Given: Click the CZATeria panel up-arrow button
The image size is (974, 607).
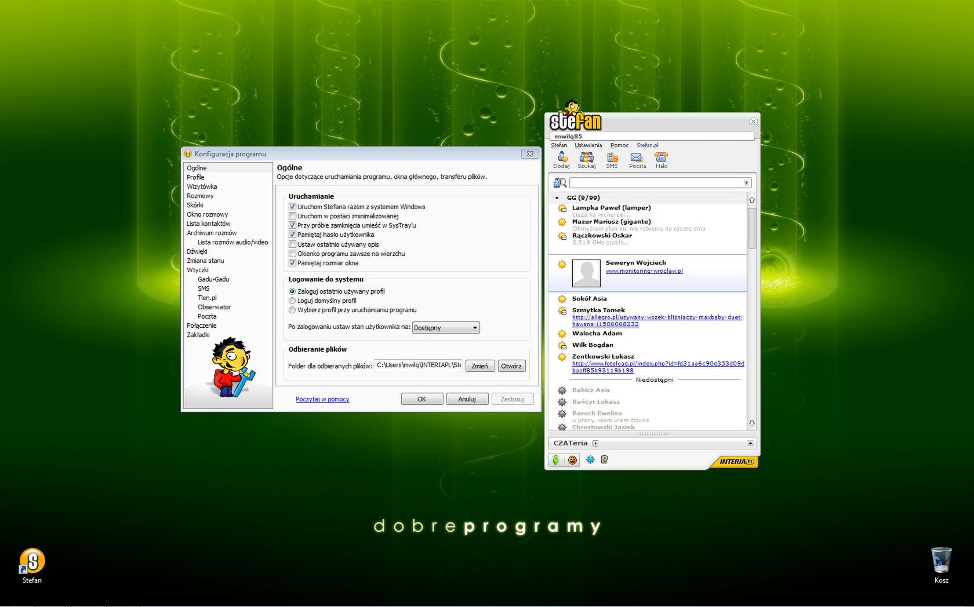Looking at the screenshot, I should (x=750, y=444).
